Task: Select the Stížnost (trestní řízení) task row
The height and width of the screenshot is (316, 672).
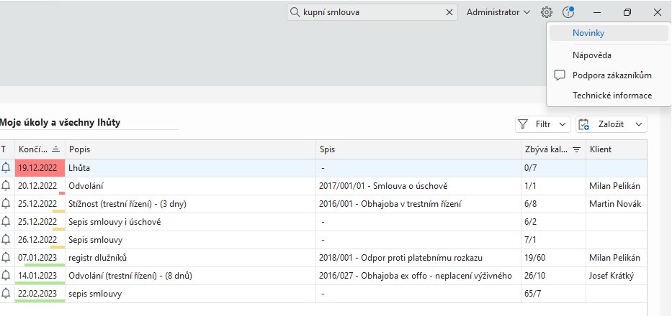Action: point(127,204)
